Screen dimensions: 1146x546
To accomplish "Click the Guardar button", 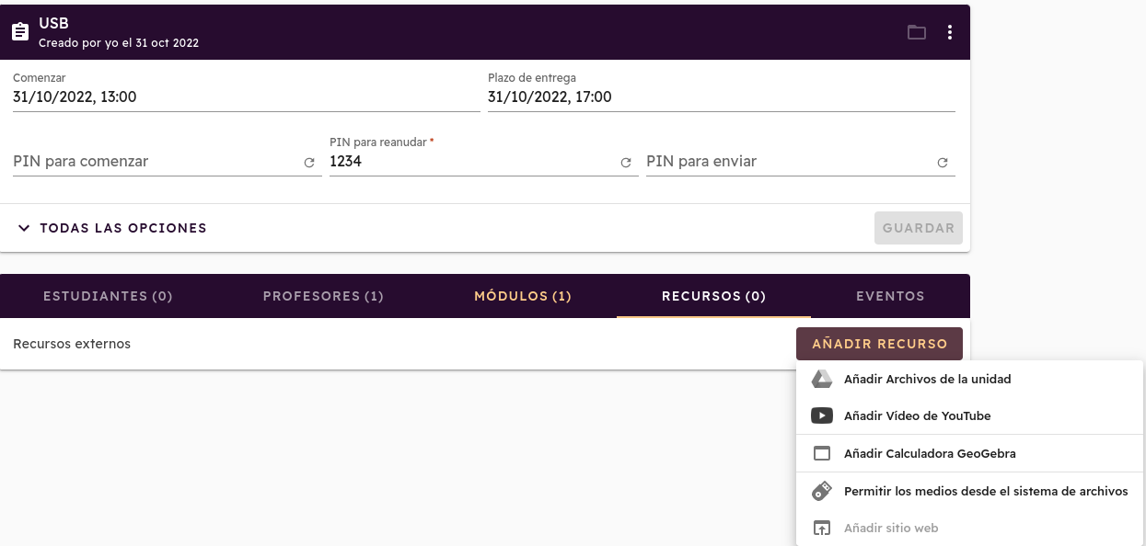I will click(919, 228).
